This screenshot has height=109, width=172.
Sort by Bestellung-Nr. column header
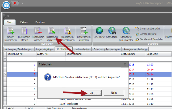tap(21, 54)
